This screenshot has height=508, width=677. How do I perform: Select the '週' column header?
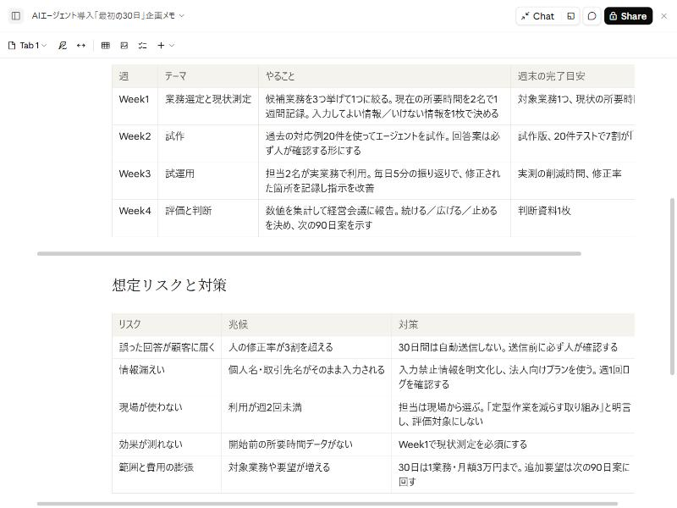(x=135, y=76)
